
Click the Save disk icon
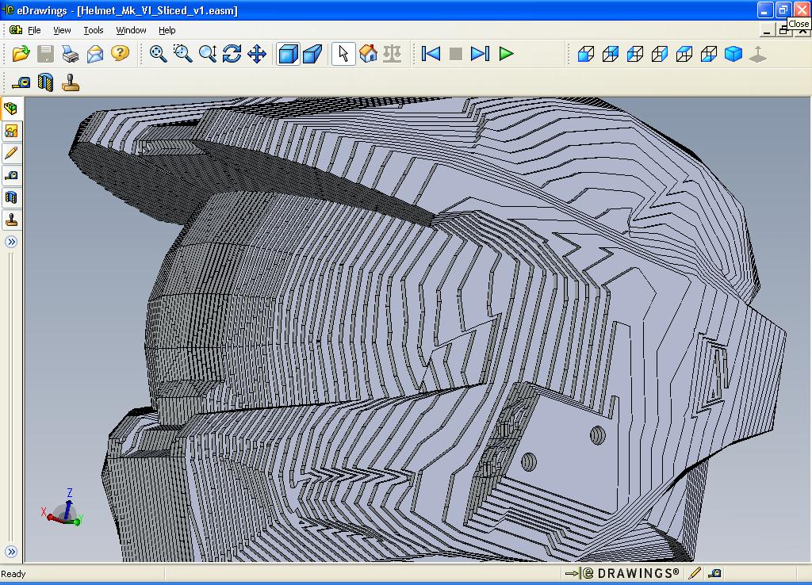tap(45, 54)
